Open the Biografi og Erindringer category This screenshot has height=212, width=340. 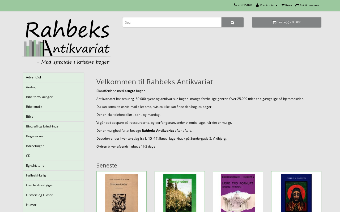(x=53, y=126)
